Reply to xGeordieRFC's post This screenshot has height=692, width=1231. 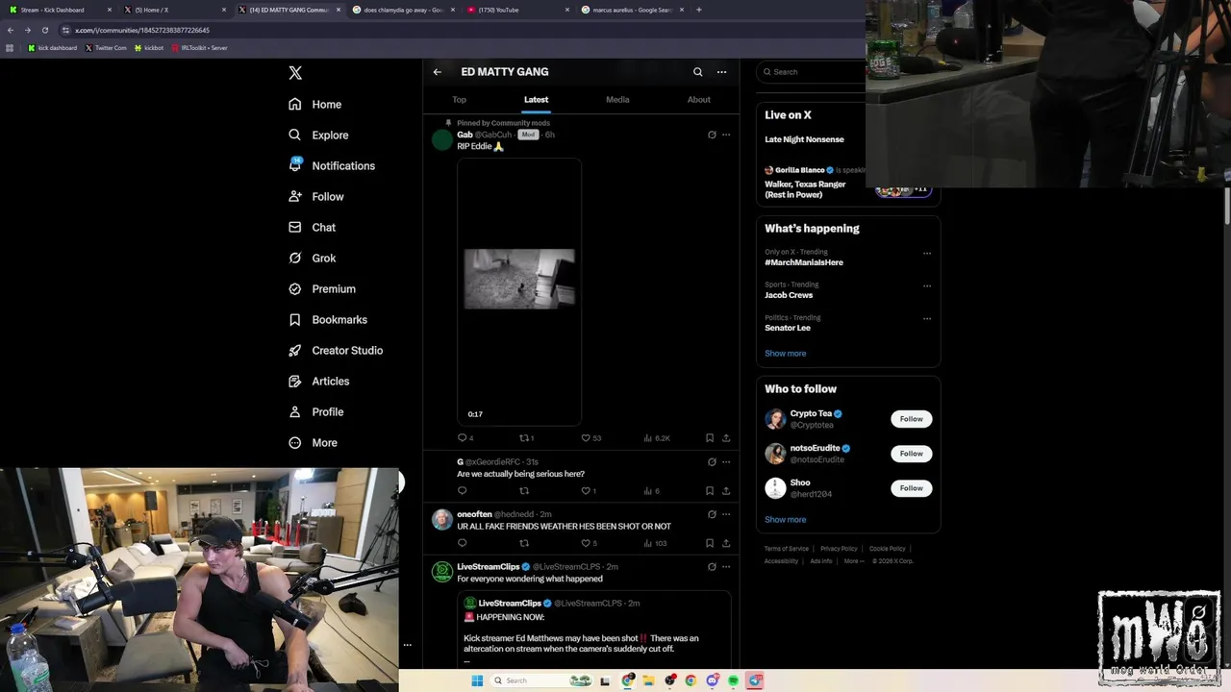(462, 491)
